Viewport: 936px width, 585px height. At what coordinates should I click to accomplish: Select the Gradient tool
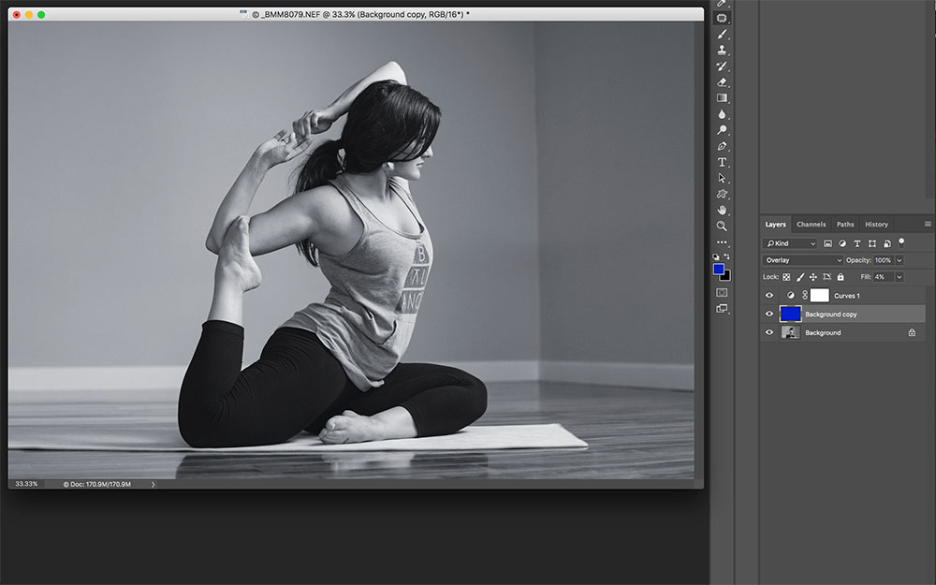click(x=722, y=98)
